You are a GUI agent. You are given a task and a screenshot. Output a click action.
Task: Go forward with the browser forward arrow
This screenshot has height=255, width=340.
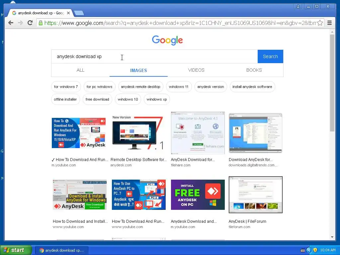(20, 23)
